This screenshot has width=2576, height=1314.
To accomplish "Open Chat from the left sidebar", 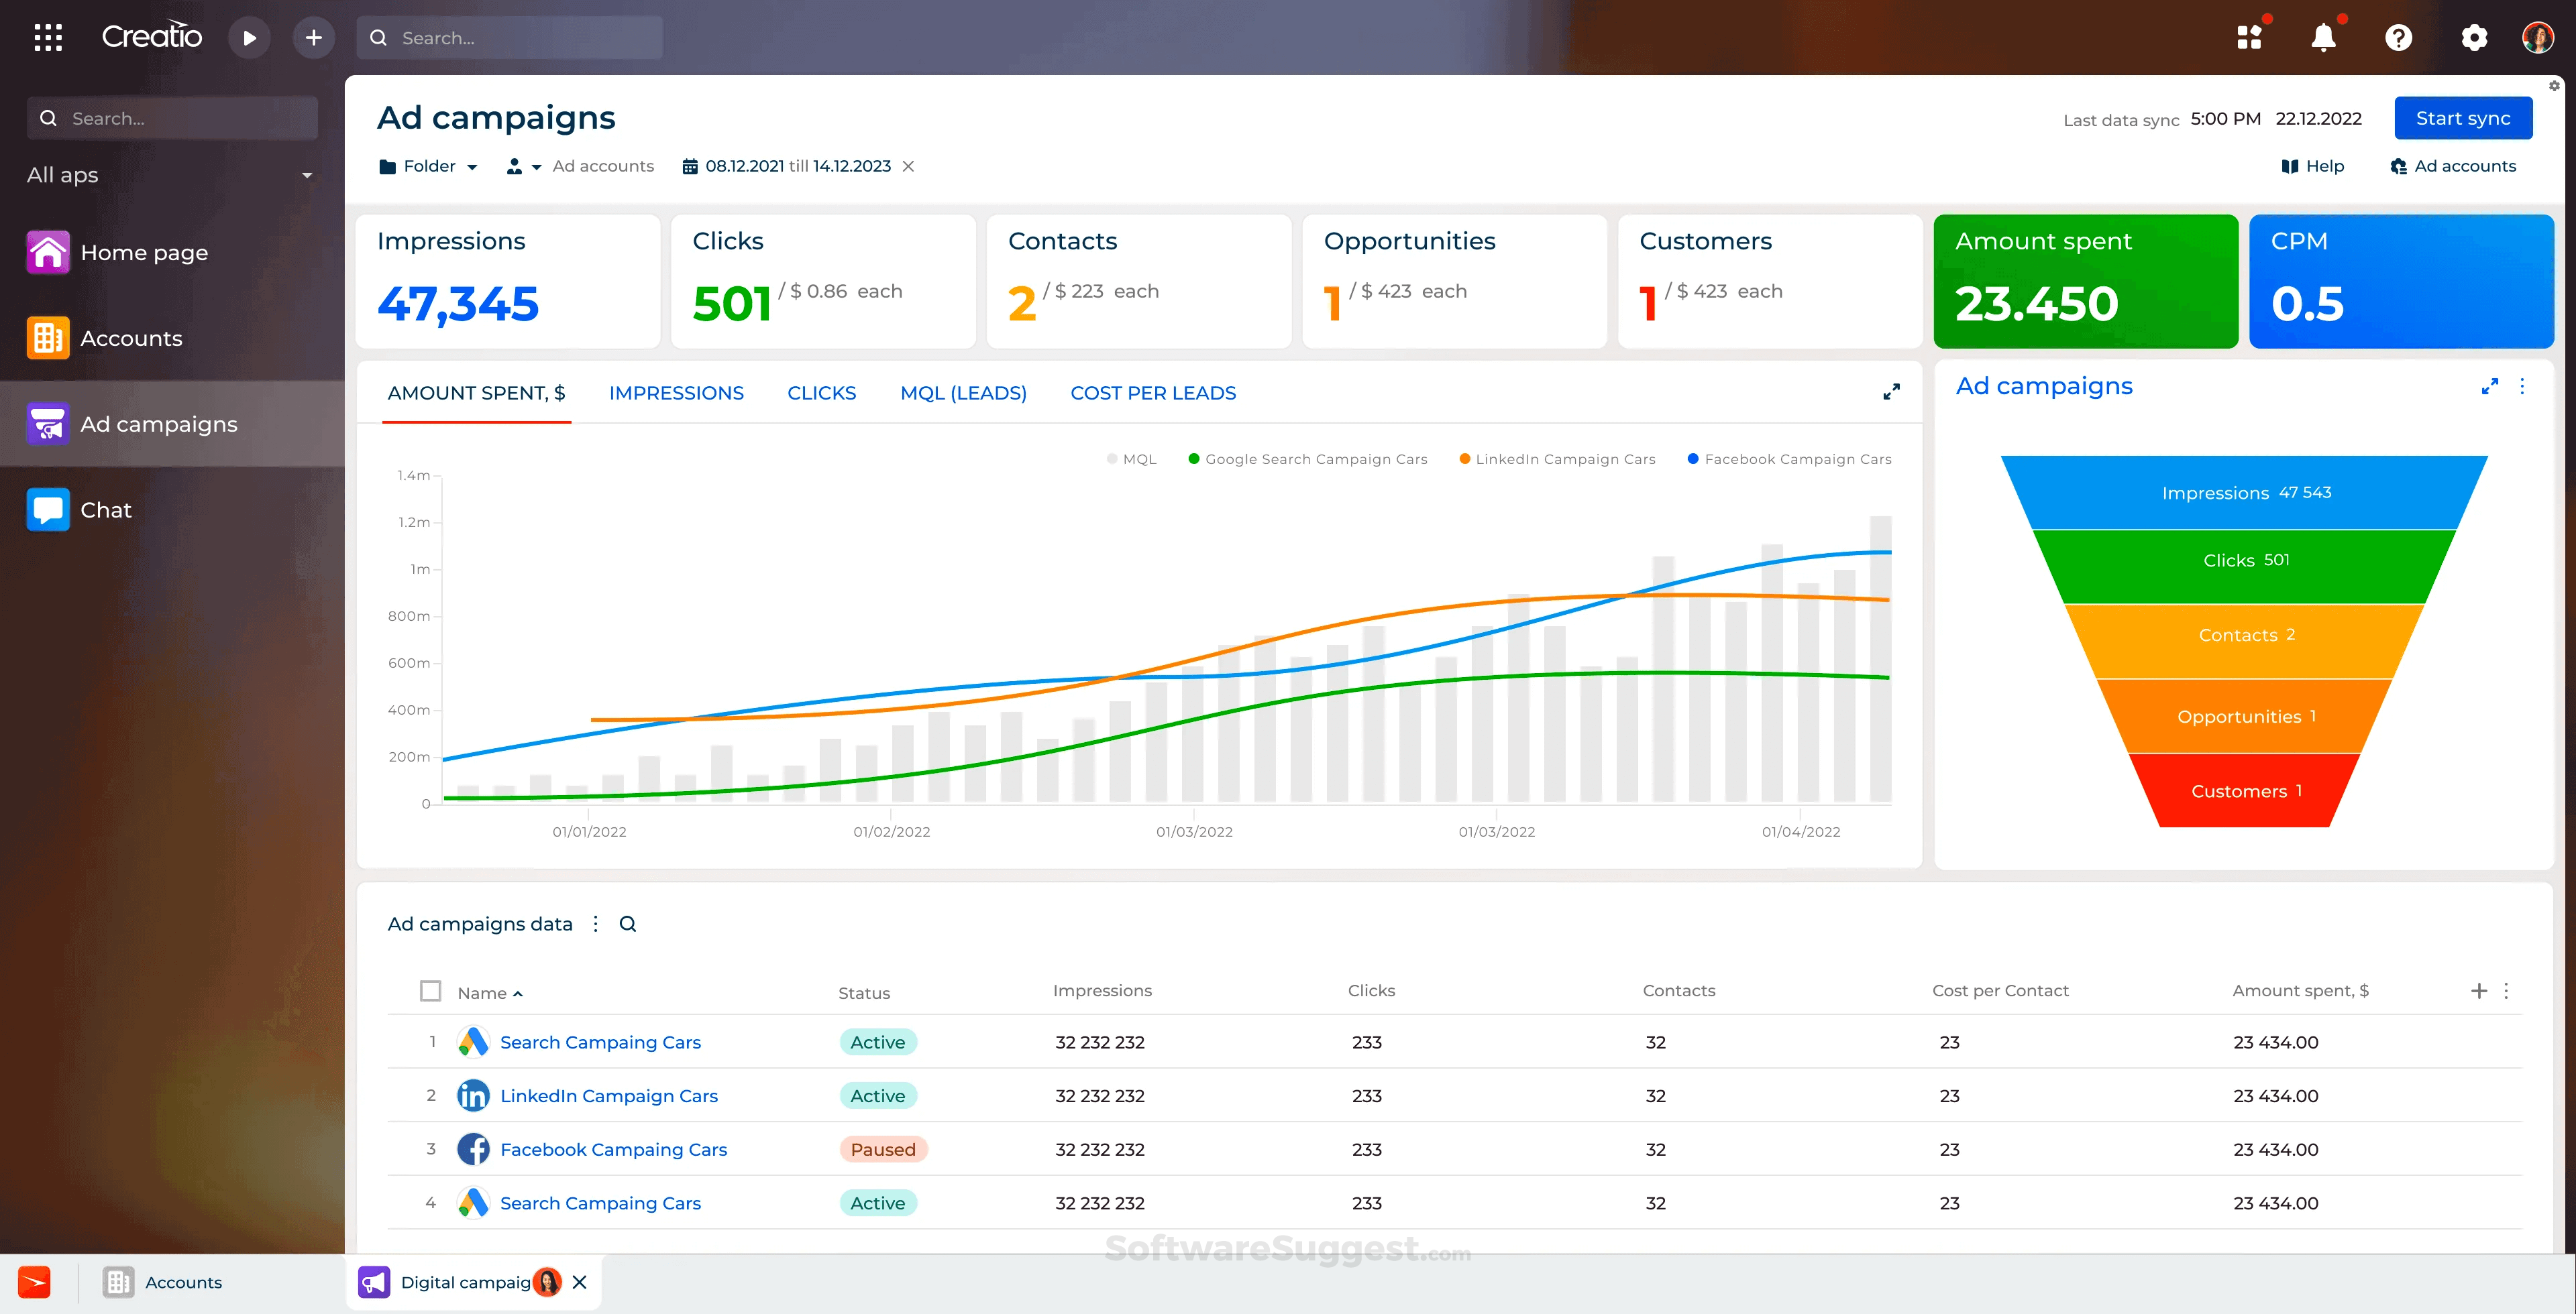I will [x=106, y=510].
